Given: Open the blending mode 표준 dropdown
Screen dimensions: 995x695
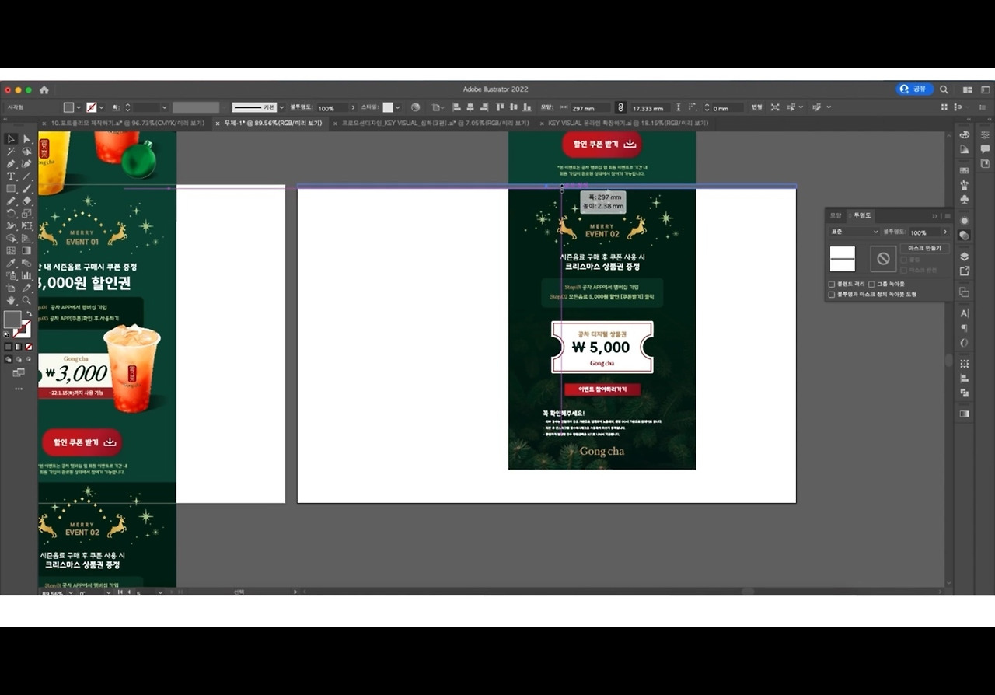Looking at the screenshot, I should click(854, 232).
